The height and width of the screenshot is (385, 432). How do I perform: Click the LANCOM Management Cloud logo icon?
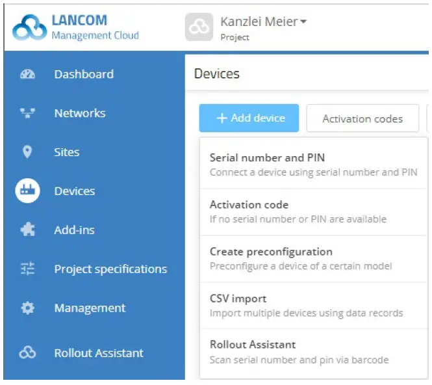pyautogui.click(x=29, y=27)
